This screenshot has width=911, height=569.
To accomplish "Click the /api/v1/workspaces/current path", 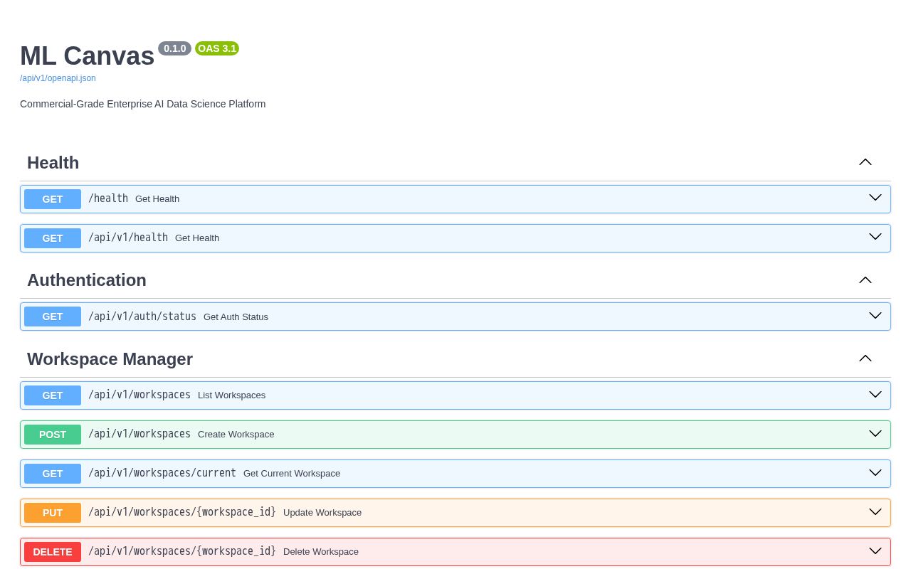I will pyautogui.click(x=162, y=473).
